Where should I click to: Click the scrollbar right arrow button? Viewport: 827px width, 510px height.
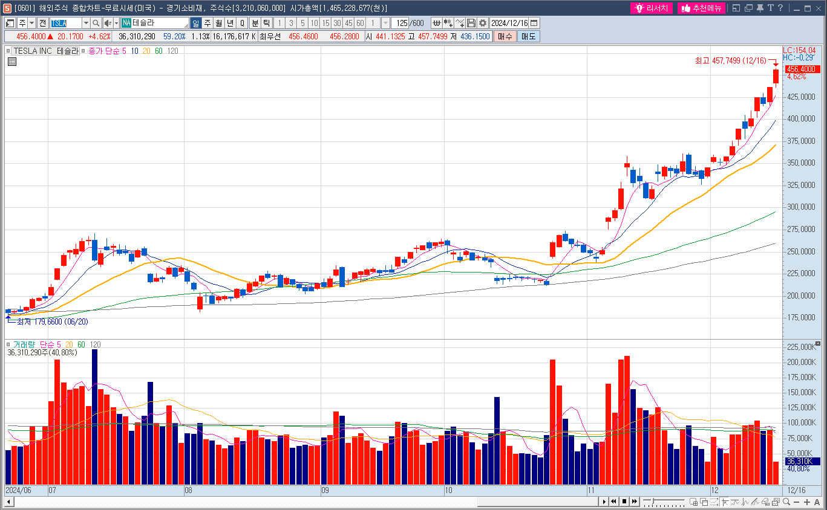click(604, 502)
